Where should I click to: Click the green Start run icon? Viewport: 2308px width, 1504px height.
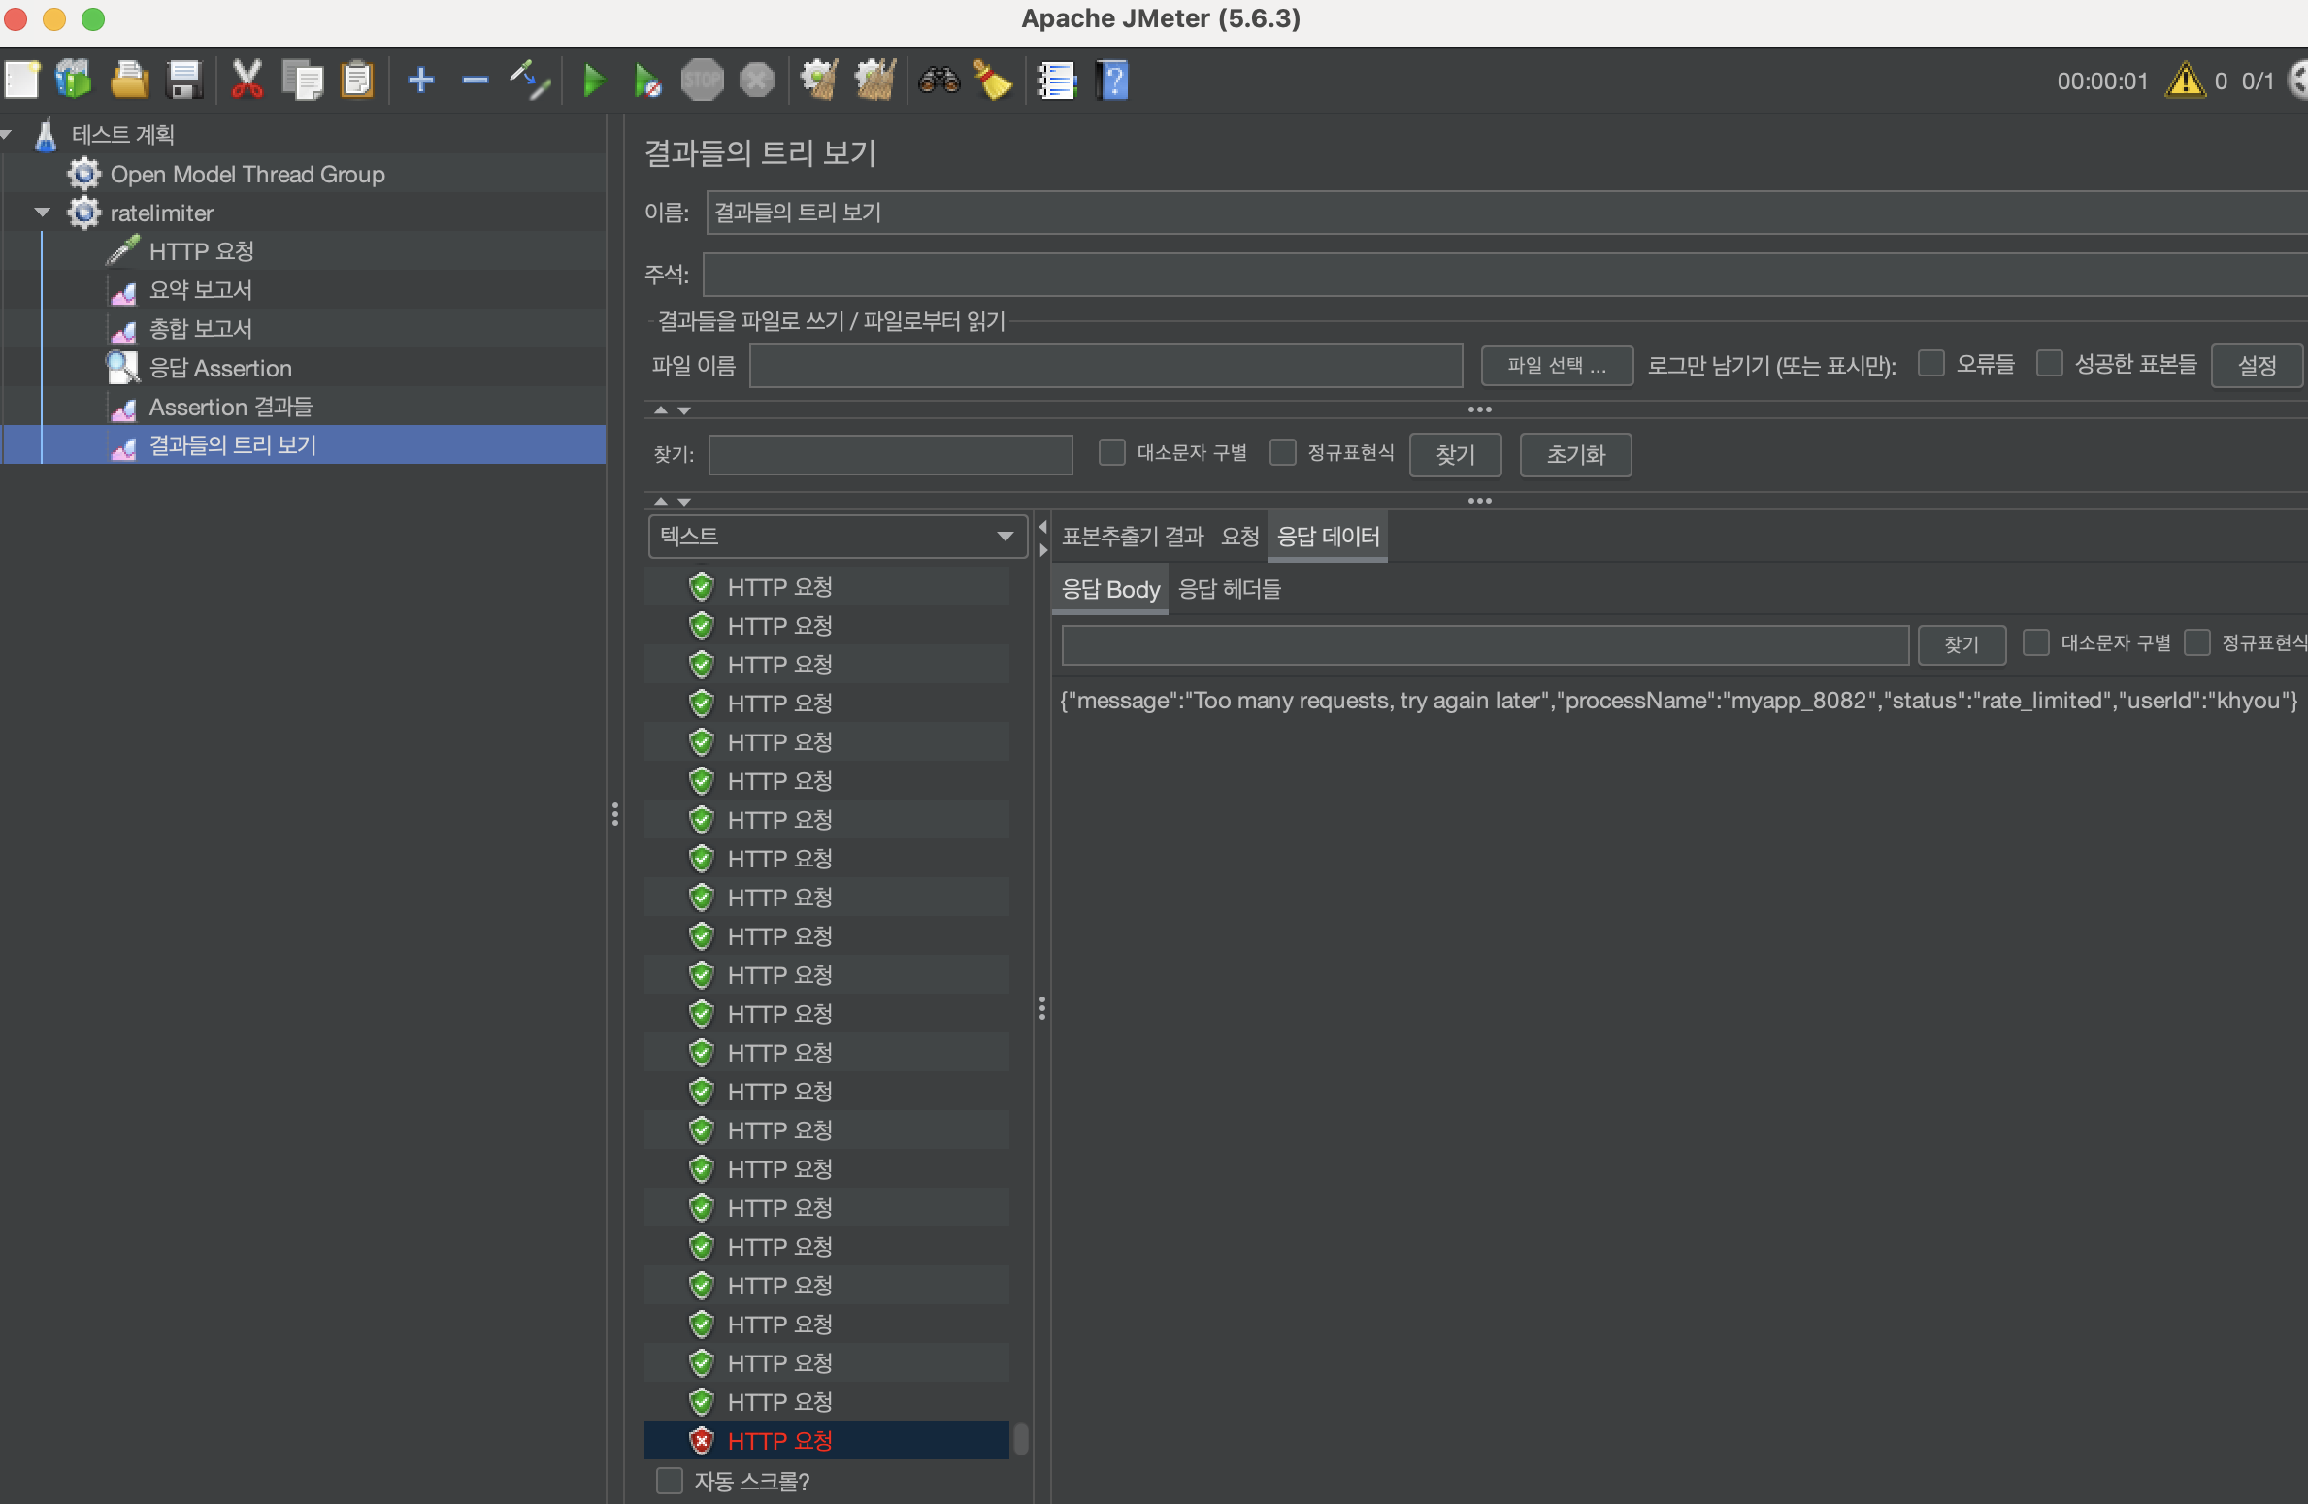coord(593,81)
